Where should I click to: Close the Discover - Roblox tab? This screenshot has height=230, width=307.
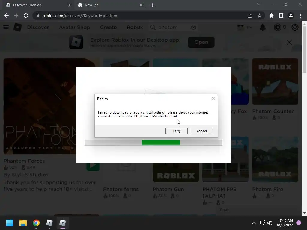coord(70,5)
